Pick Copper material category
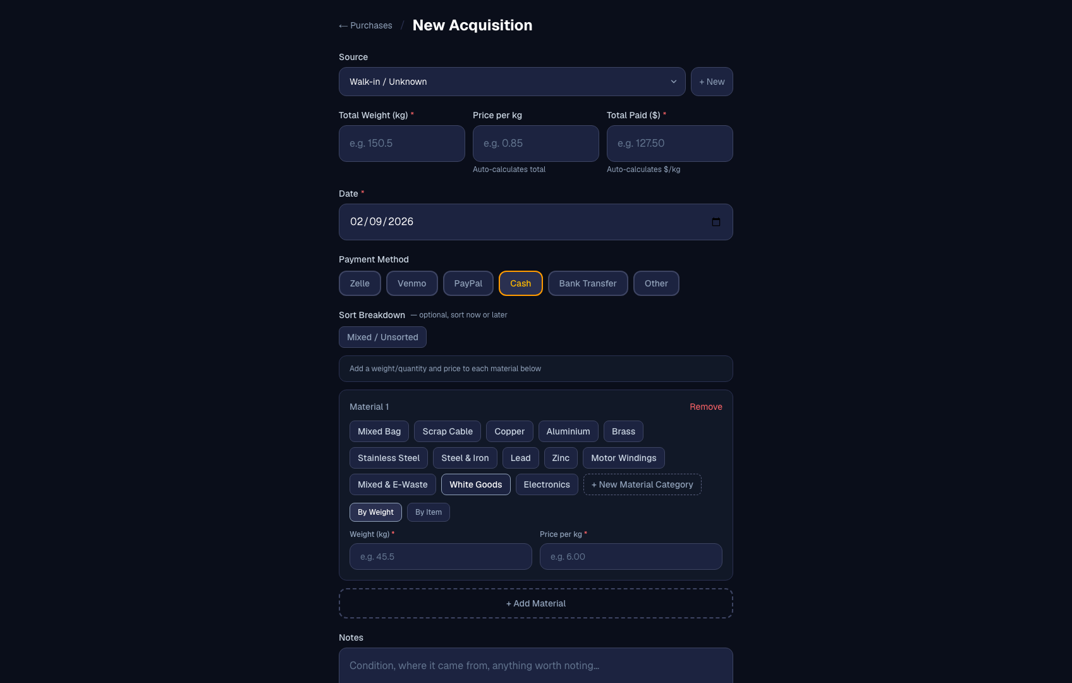The width and height of the screenshot is (1072, 683). point(509,431)
